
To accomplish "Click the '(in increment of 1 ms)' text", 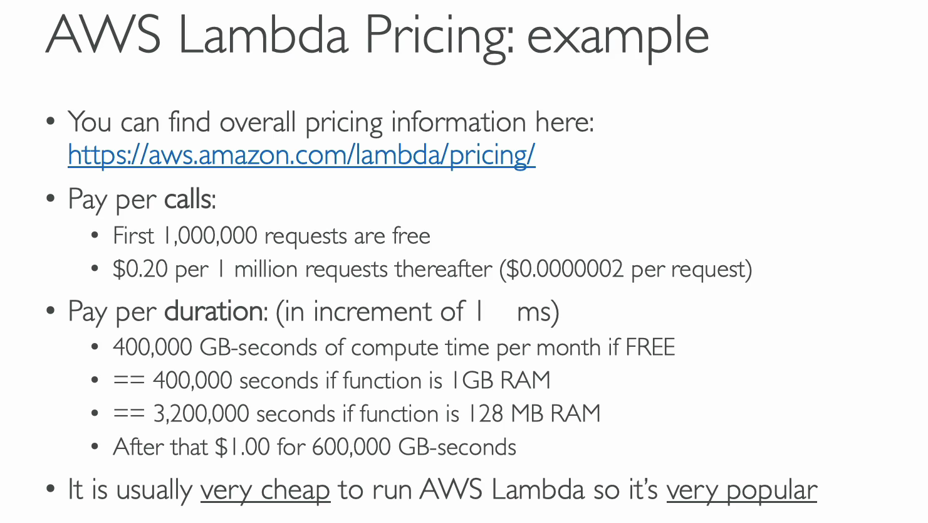I will (417, 312).
